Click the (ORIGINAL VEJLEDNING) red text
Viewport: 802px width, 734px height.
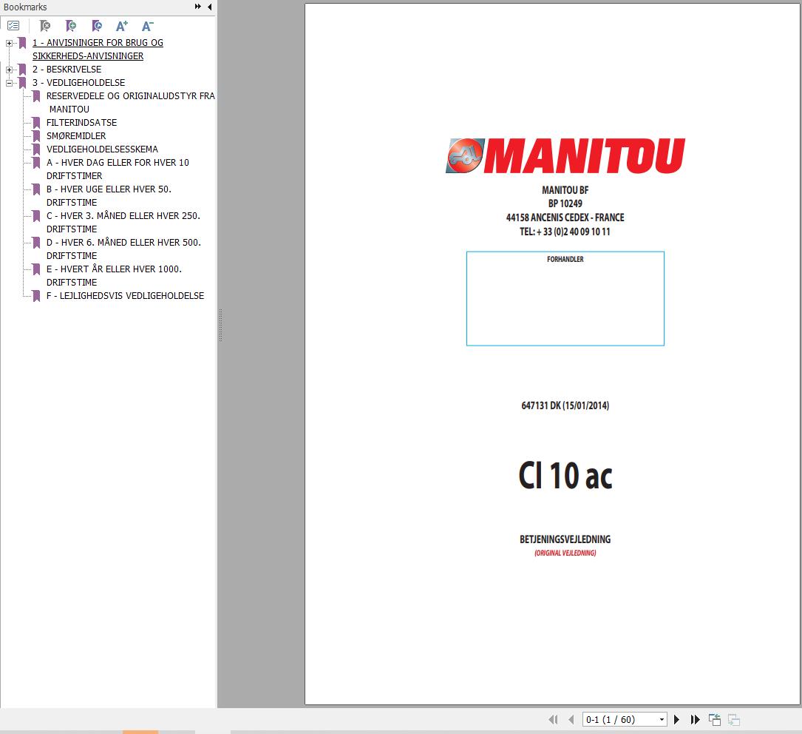pos(565,553)
